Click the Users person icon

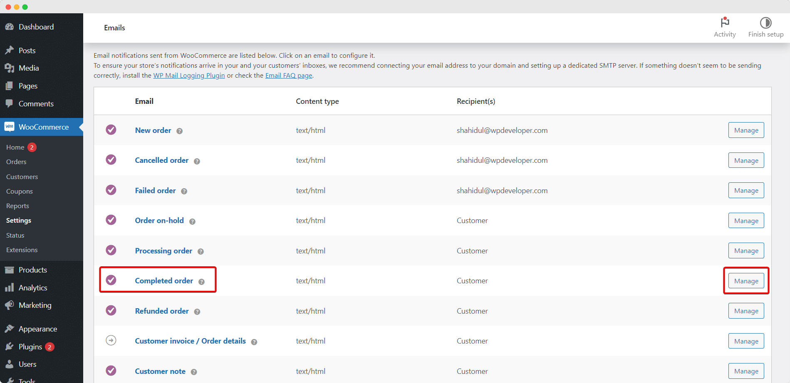9,364
